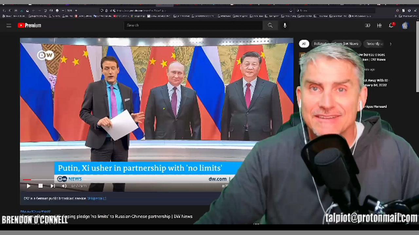Mute the video with speaker icon
The width and height of the screenshot is (419, 235).
[64, 186]
